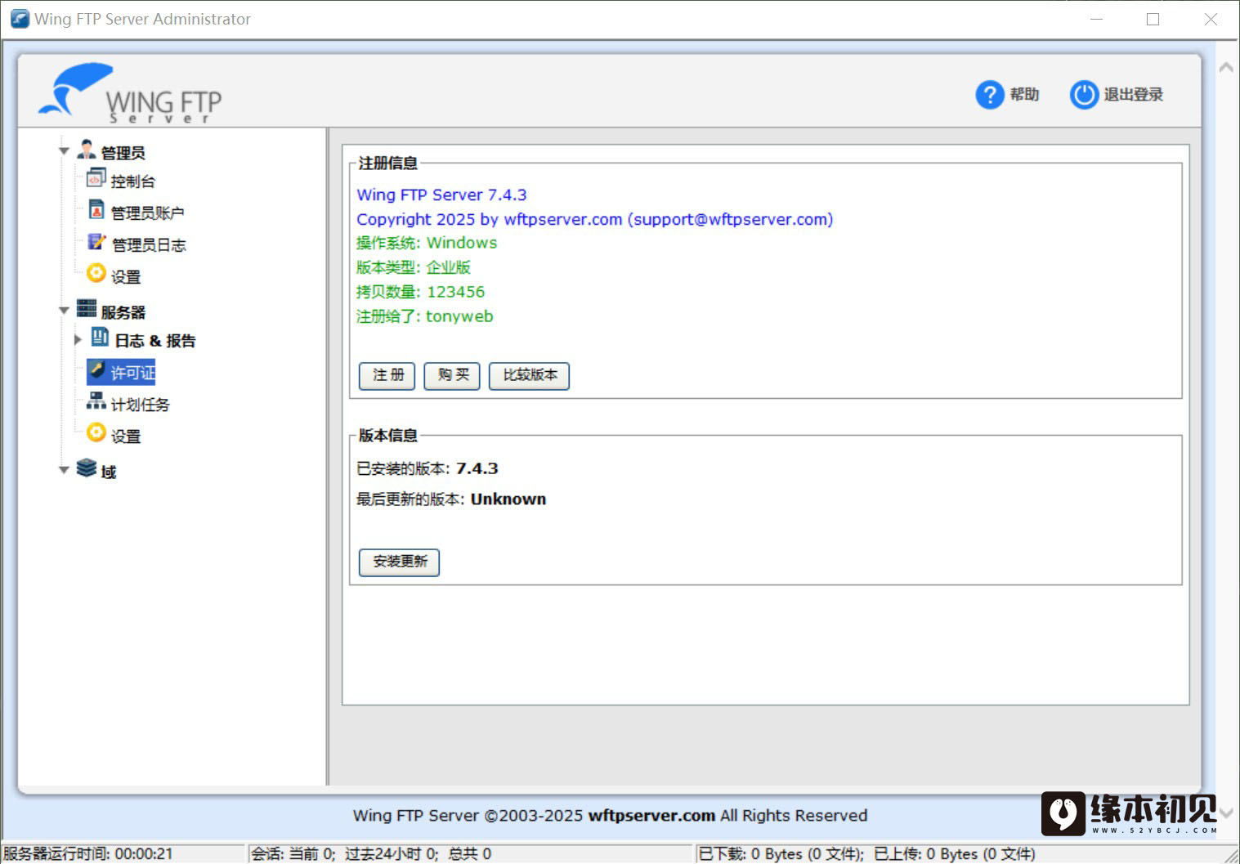The width and height of the screenshot is (1240, 864).
Task: Click the pencil log icon beside 管理员日志
Action: [96, 241]
